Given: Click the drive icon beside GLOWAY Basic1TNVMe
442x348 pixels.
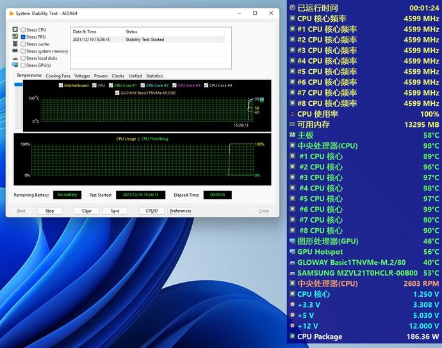Looking at the screenshot, I should (292, 263).
